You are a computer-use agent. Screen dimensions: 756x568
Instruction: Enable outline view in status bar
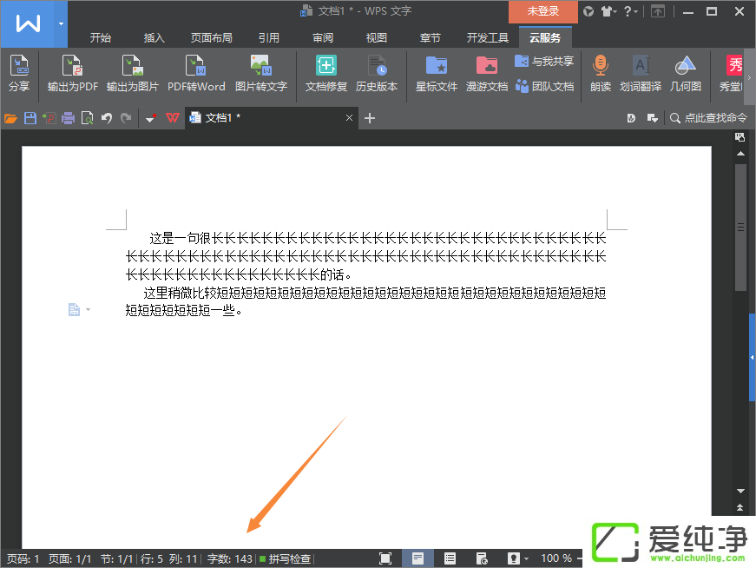(449, 558)
